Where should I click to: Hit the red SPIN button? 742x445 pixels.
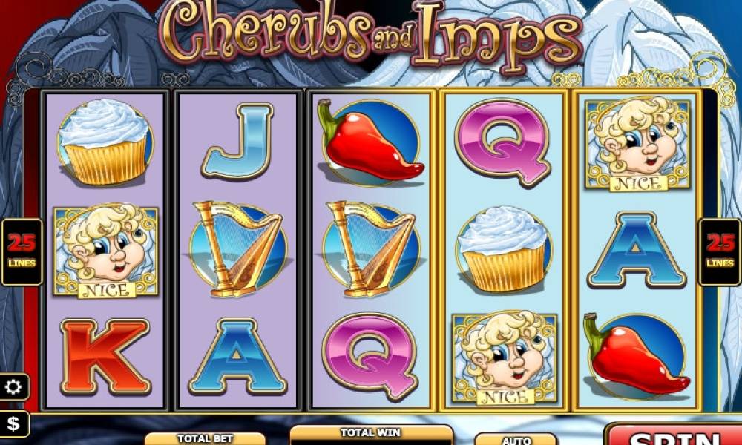(674, 435)
